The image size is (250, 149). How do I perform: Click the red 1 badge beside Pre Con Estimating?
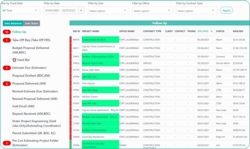tap(7, 143)
